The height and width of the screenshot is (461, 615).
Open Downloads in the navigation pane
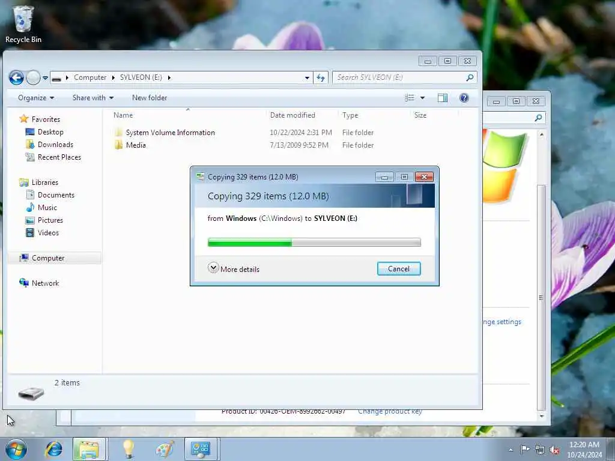tap(55, 145)
